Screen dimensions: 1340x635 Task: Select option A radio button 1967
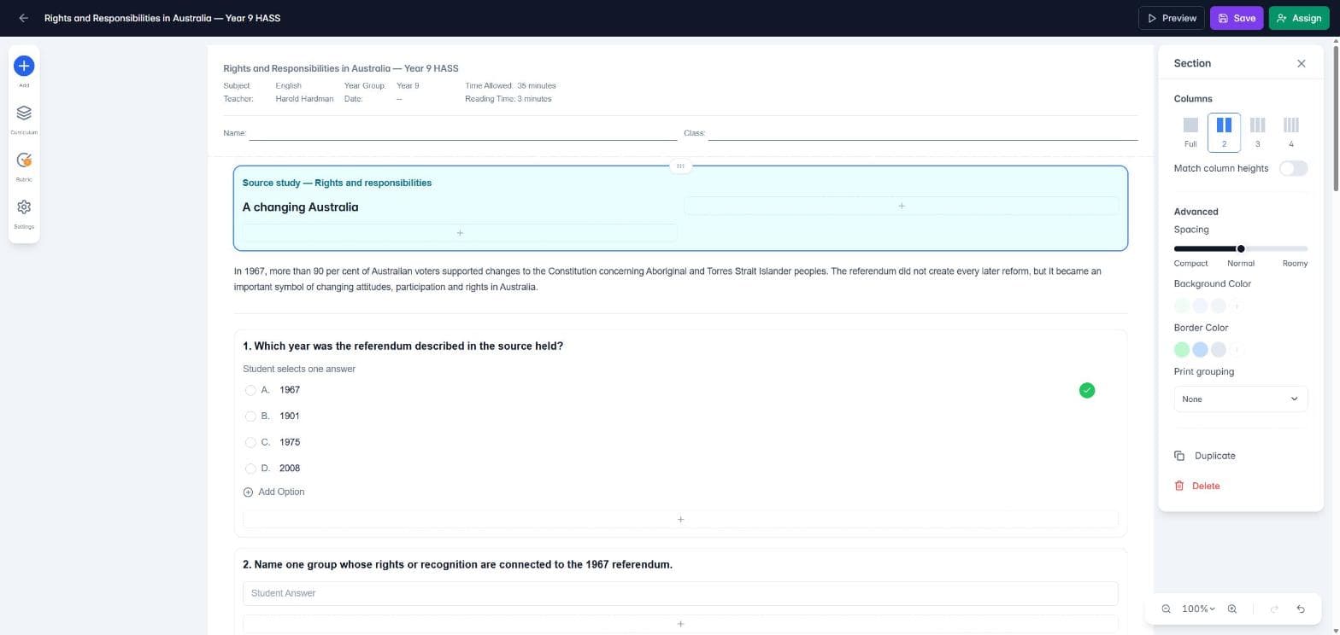click(x=250, y=390)
